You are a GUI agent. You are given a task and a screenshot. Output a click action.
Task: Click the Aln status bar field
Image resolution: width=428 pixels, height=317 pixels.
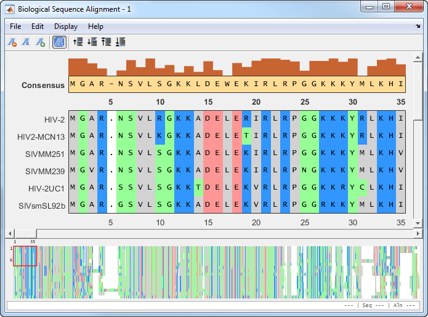[404, 305]
